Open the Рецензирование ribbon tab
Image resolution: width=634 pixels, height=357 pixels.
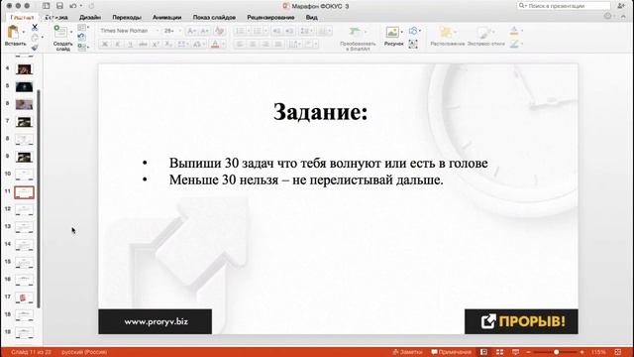pyautogui.click(x=270, y=18)
